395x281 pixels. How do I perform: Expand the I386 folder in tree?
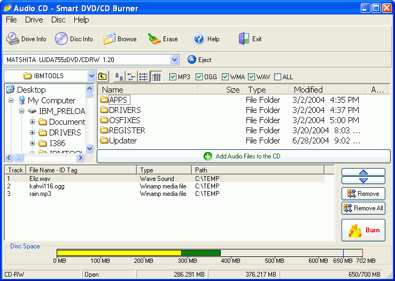[32, 143]
